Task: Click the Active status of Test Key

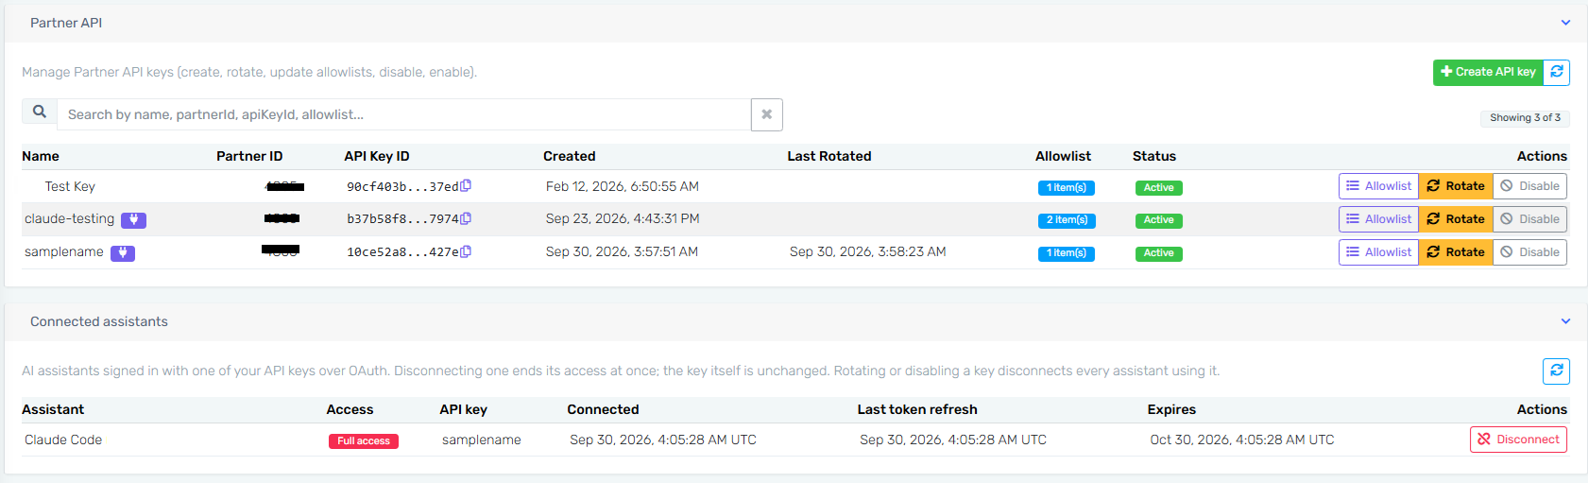Action: pos(1159,188)
